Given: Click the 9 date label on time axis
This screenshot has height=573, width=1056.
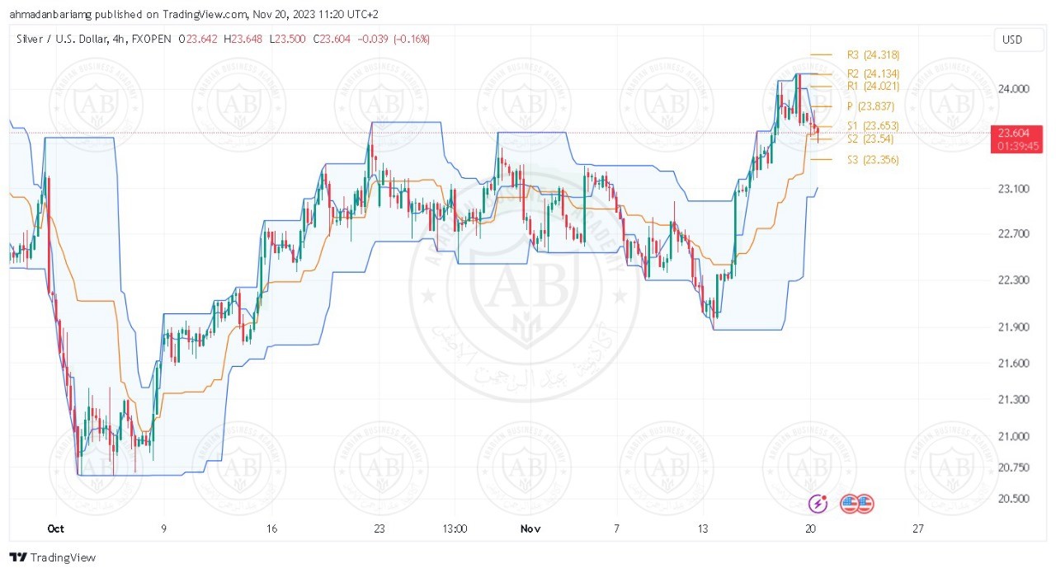Looking at the screenshot, I should pyautogui.click(x=163, y=528).
